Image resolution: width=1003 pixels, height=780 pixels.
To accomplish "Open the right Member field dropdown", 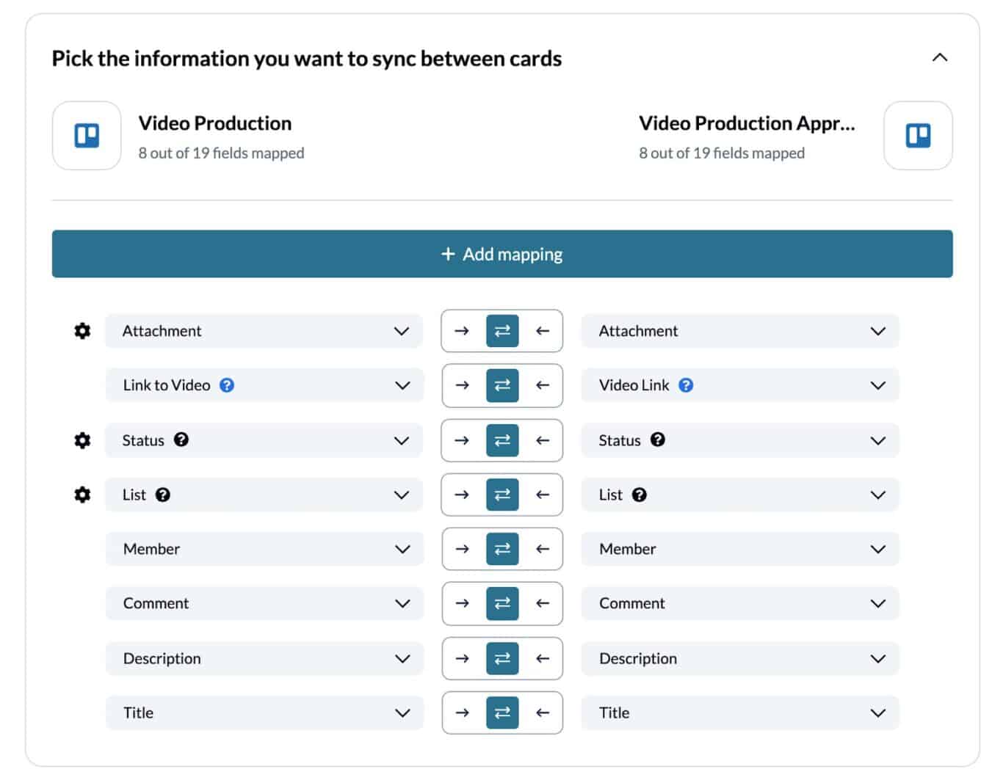I will [x=740, y=549].
